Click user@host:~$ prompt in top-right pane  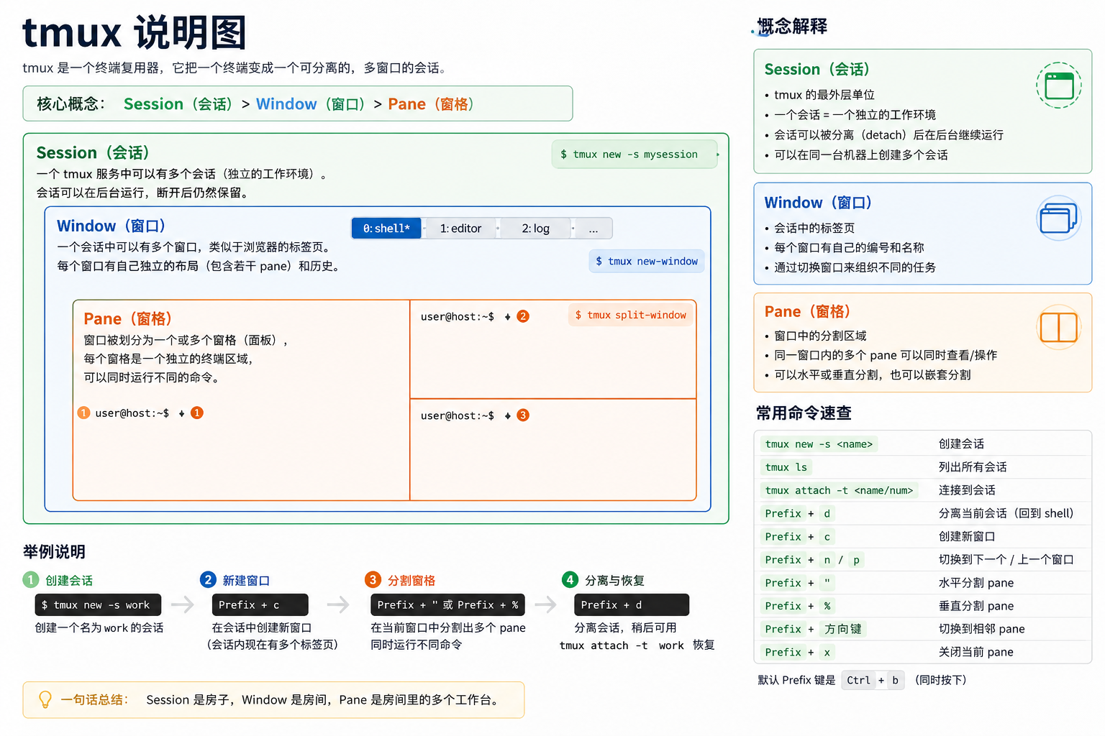(x=458, y=316)
